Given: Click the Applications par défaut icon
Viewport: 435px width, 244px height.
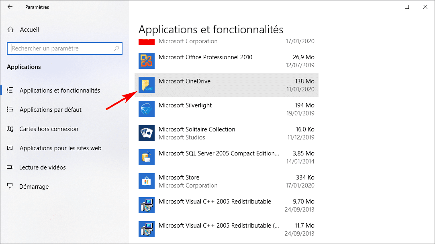Looking at the screenshot, I should click(x=10, y=109).
